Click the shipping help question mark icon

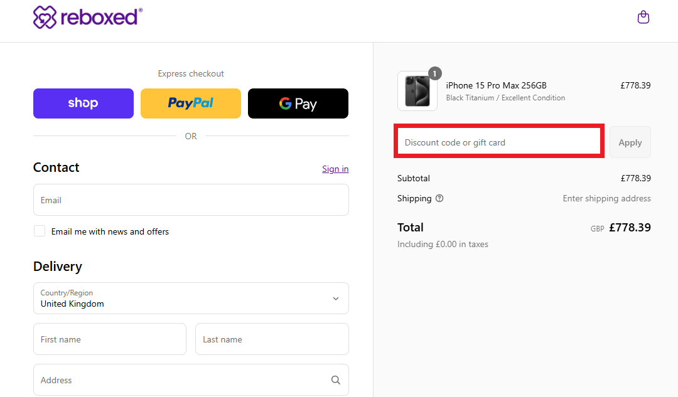439,198
